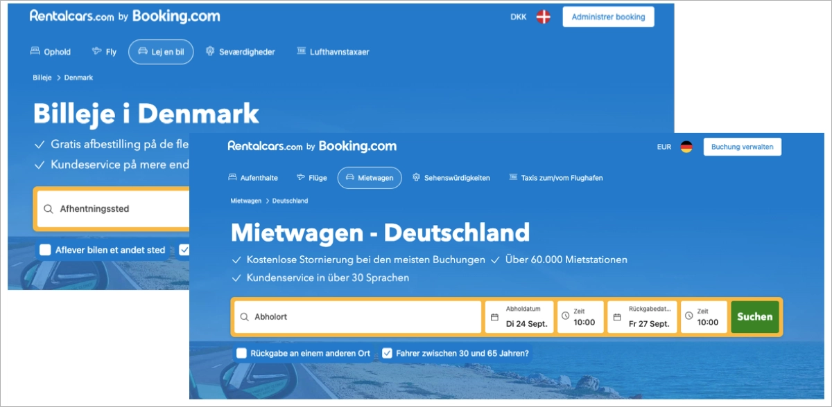Change the EUR currency selection
The image size is (832, 407).
pos(664,147)
